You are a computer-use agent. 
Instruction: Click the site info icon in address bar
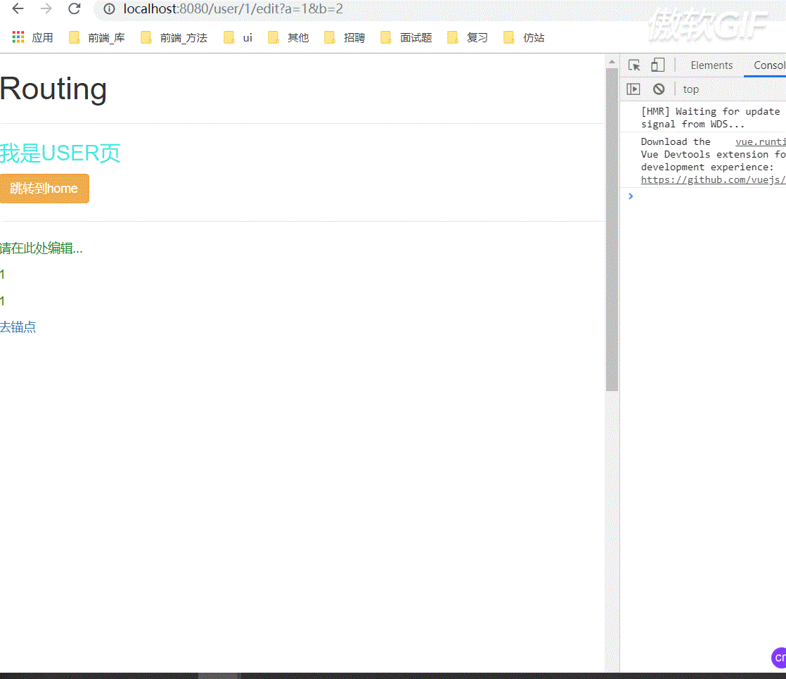point(109,9)
